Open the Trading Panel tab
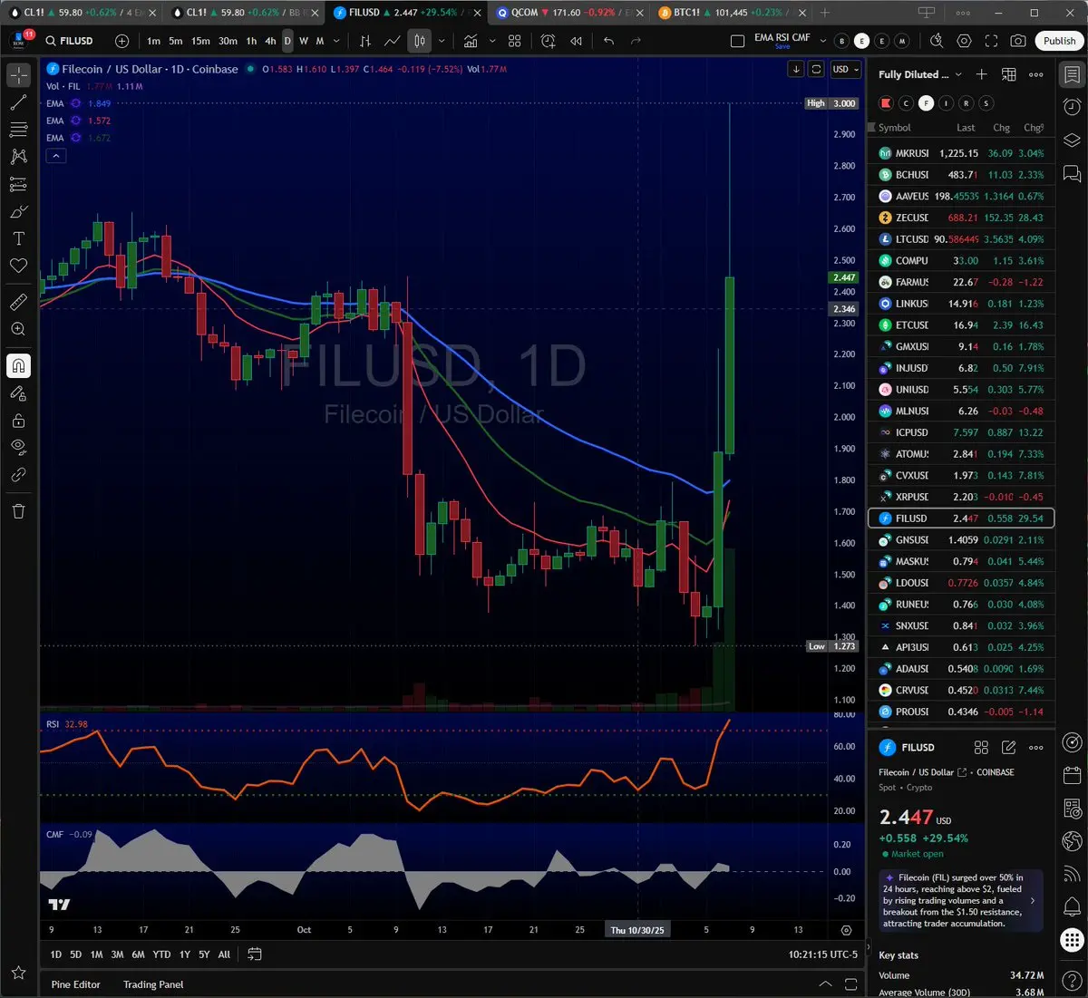The width and height of the screenshot is (1088, 998). pos(153,984)
